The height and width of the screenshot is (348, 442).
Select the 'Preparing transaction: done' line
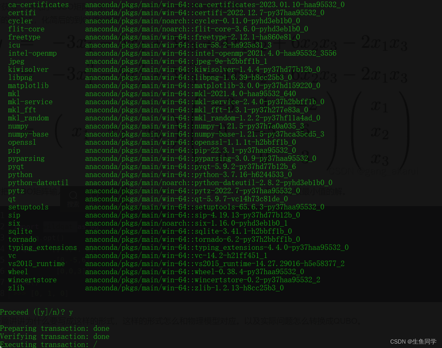(x=55, y=328)
